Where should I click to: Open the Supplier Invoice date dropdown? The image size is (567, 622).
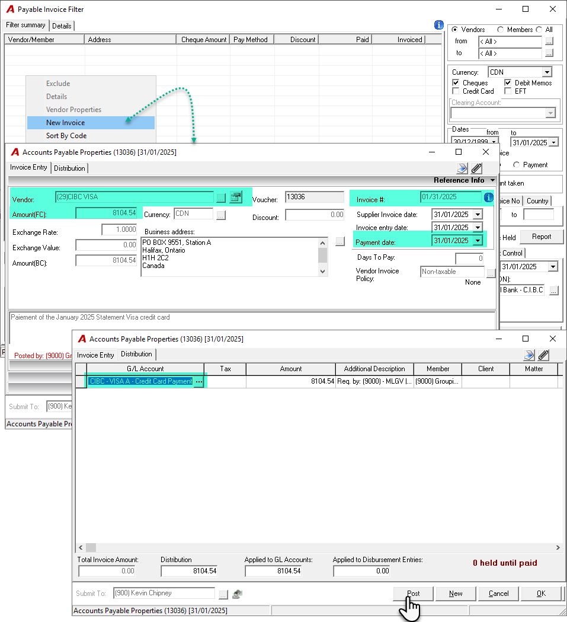pos(478,215)
